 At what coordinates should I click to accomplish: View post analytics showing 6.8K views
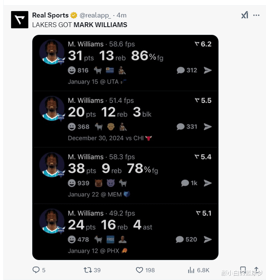(191, 270)
